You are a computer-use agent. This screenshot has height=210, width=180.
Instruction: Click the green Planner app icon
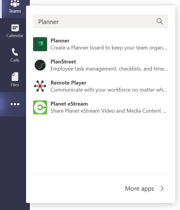pos(40,44)
